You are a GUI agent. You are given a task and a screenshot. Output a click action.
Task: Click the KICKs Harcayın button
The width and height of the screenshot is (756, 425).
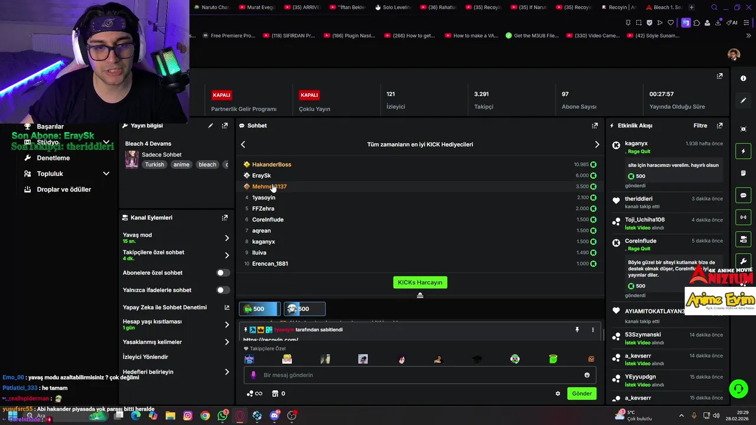tap(420, 282)
